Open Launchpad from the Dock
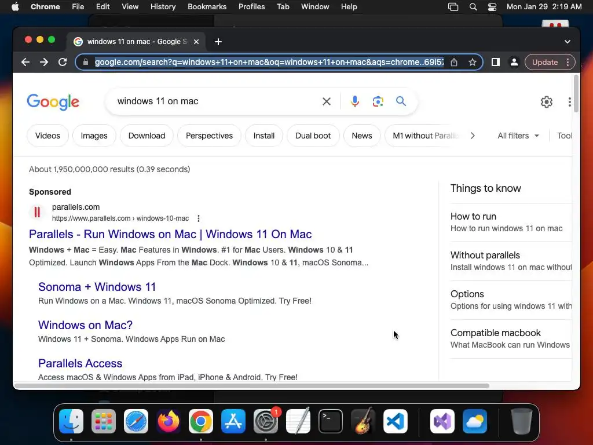This screenshot has height=445, width=593. pos(104,421)
